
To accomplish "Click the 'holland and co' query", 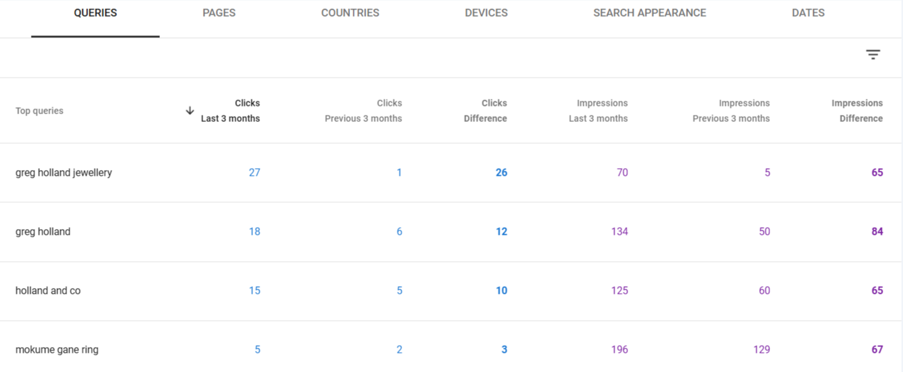I will 48,291.
